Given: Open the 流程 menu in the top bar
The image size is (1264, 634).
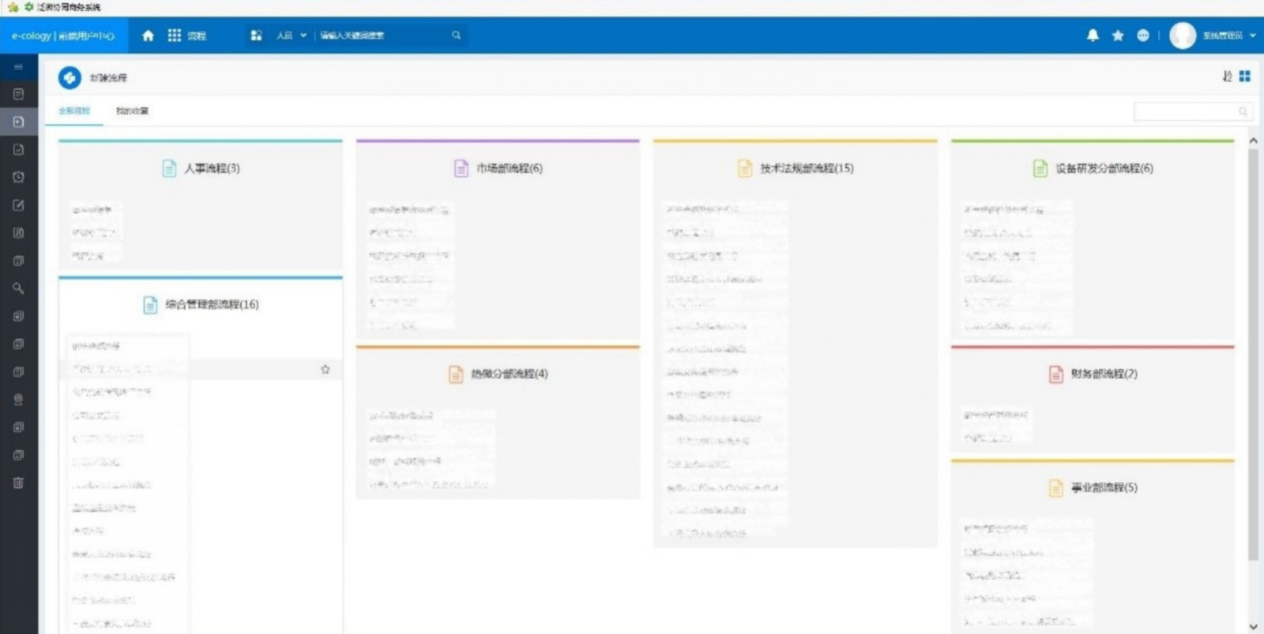Looking at the screenshot, I should 197,36.
